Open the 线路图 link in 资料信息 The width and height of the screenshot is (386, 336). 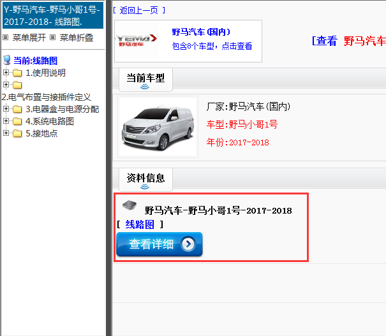click(x=140, y=224)
